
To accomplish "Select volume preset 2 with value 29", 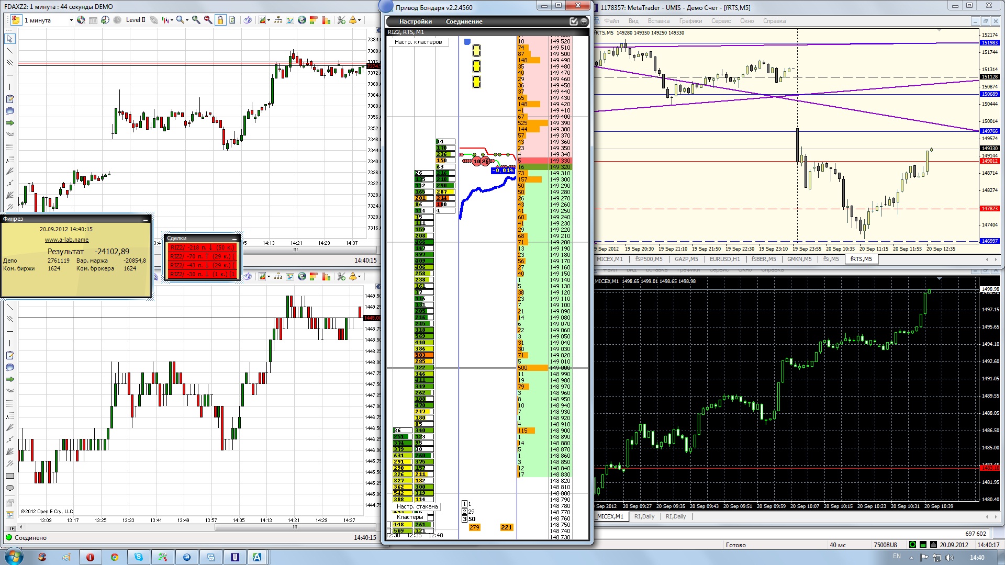I will 464,512.
